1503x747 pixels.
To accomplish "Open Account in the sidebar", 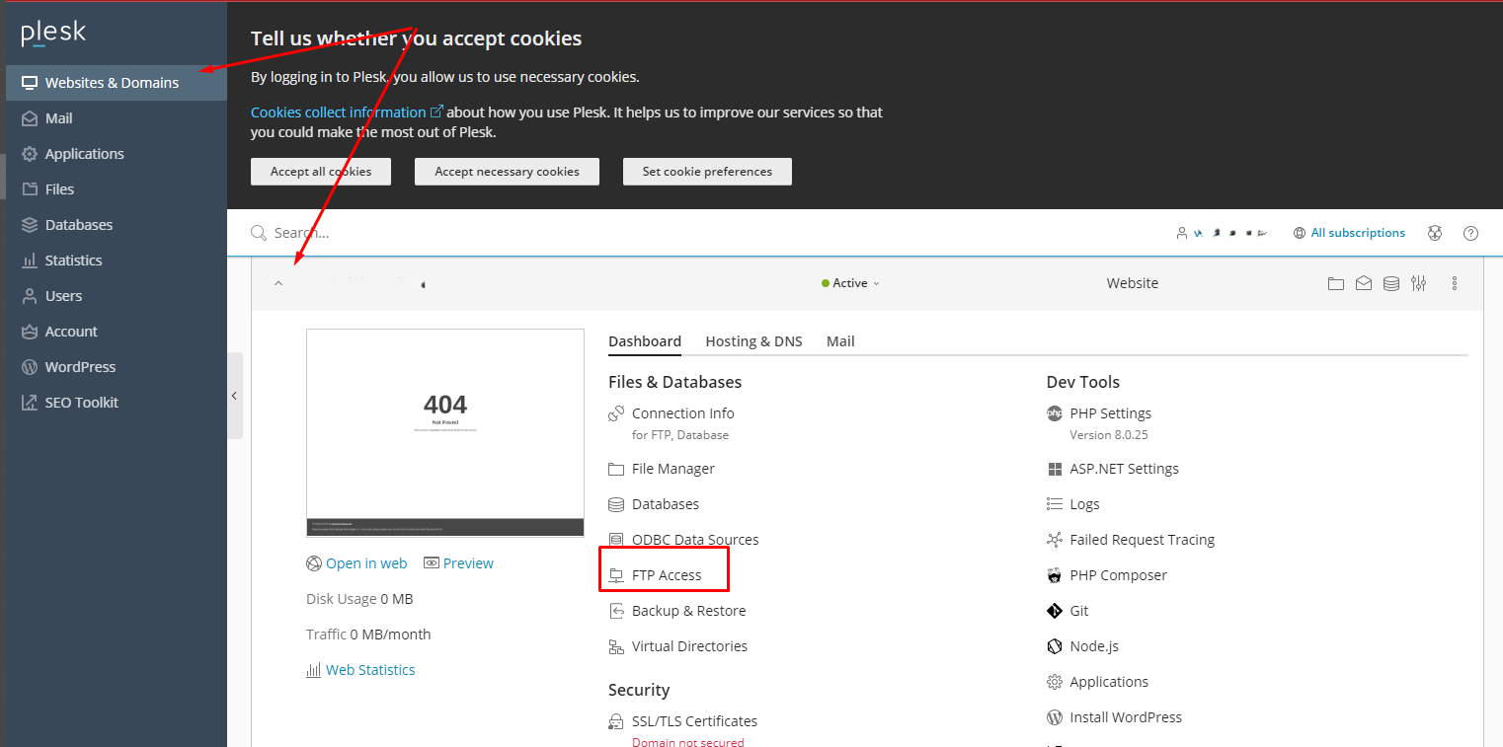I will [x=117, y=332].
